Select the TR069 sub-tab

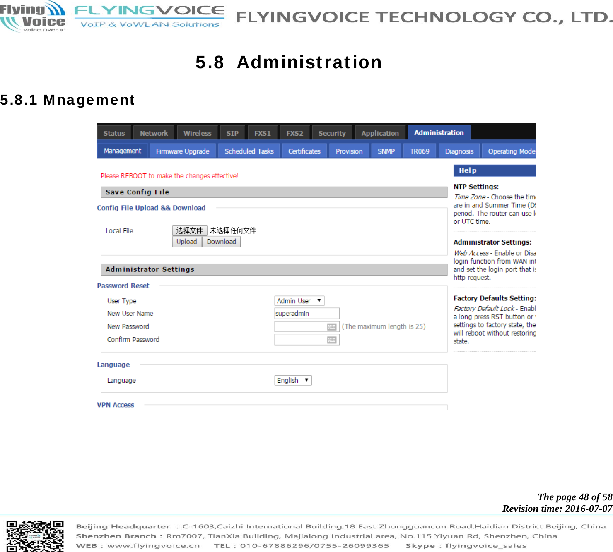[x=420, y=151]
